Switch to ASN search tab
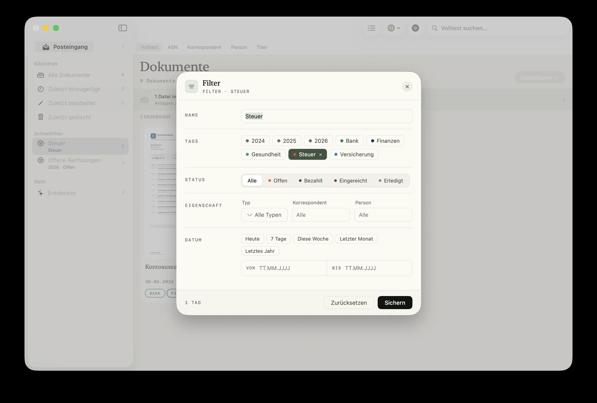This screenshot has height=403, width=597. (x=173, y=47)
